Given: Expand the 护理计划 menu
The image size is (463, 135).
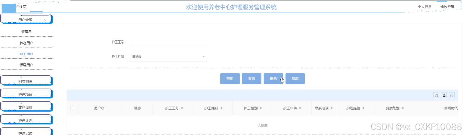Looking at the screenshot, I should tap(26, 120).
